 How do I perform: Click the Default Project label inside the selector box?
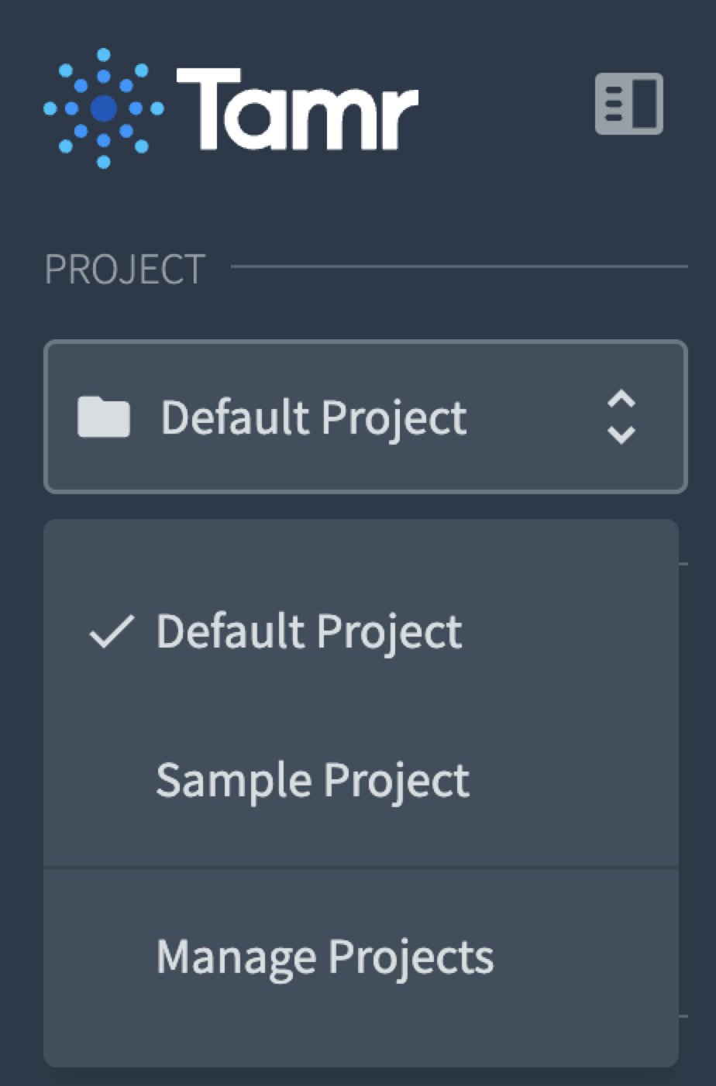click(x=314, y=418)
